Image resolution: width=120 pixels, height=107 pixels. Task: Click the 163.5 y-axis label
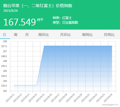pyautogui.click(x=4, y=86)
